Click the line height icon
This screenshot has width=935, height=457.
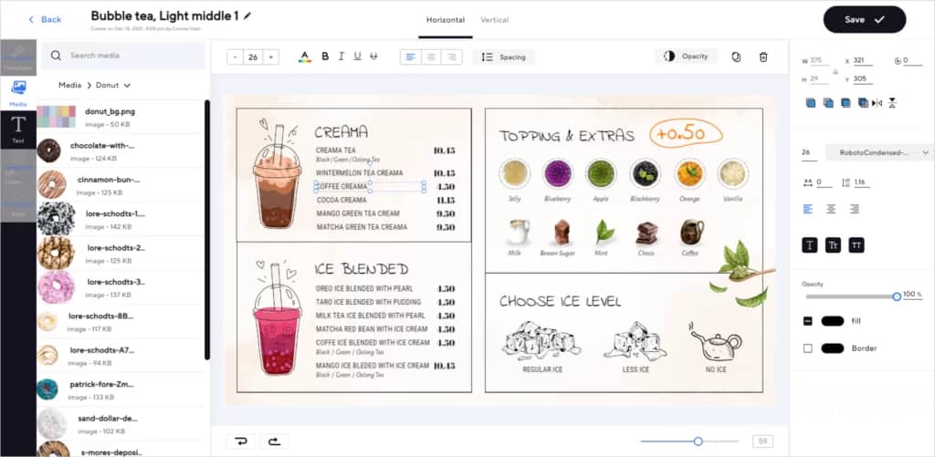click(845, 182)
